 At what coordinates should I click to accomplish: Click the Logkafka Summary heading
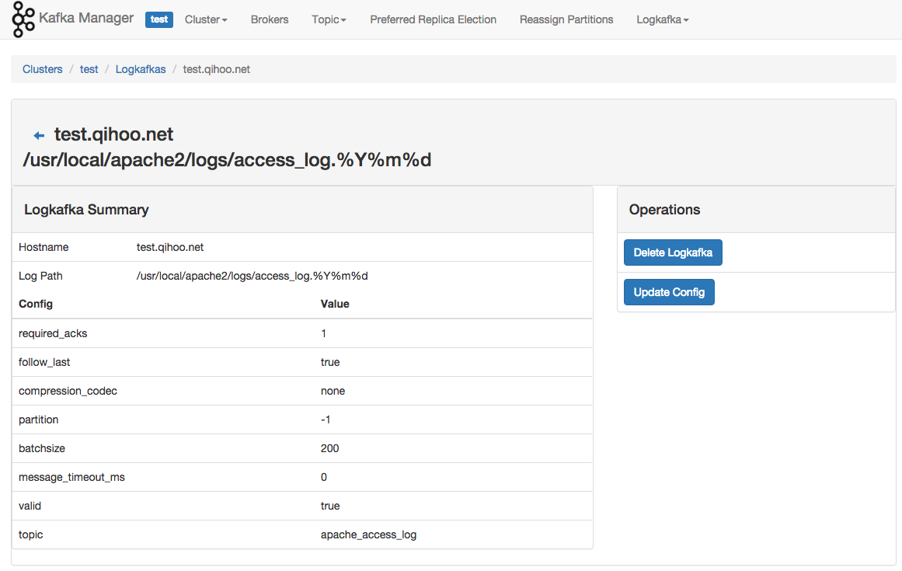click(86, 209)
